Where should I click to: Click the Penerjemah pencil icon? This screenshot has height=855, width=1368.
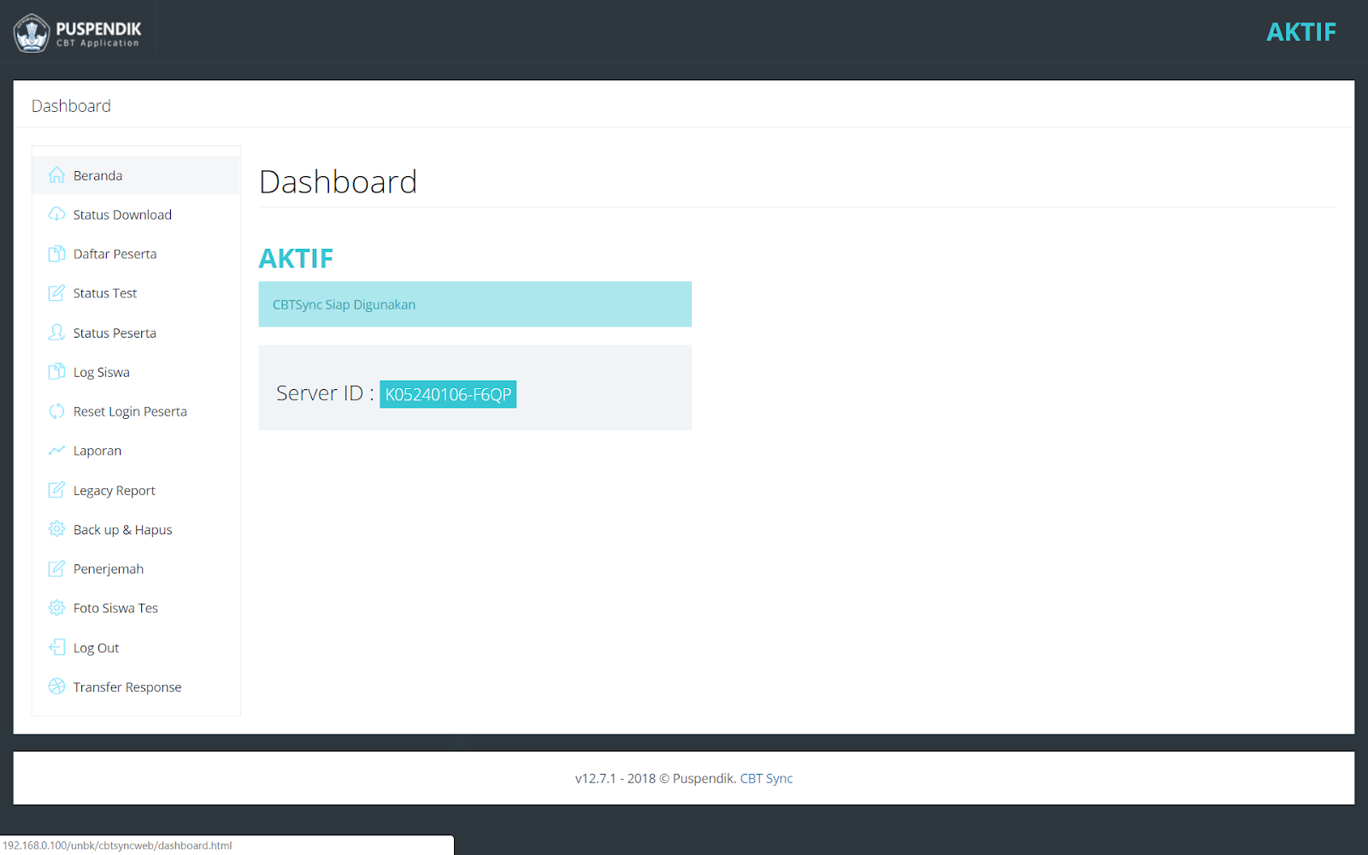56,569
